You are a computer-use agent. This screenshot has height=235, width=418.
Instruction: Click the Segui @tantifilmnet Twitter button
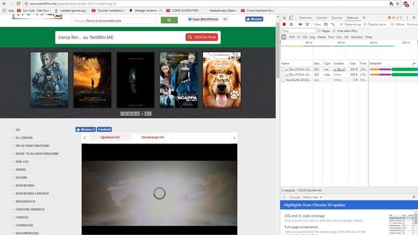[x=203, y=19]
